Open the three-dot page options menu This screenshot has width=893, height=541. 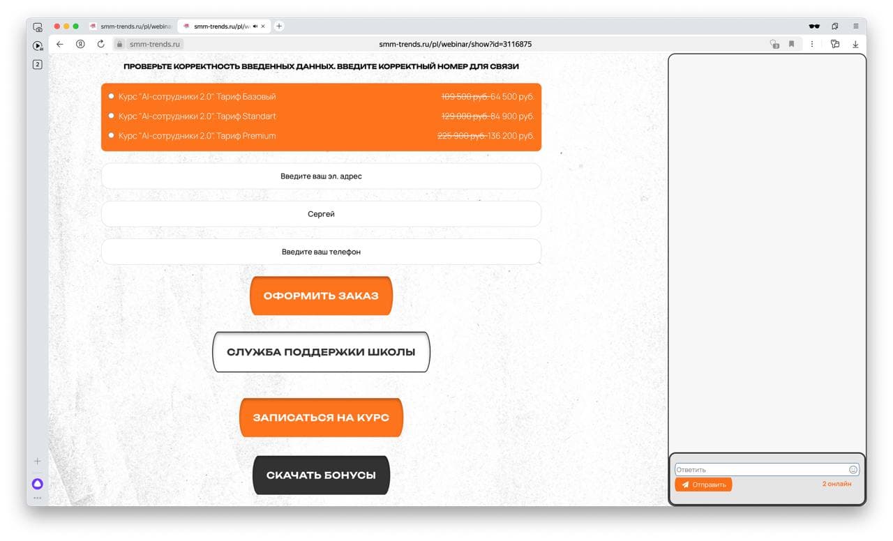click(x=812, y=44)
